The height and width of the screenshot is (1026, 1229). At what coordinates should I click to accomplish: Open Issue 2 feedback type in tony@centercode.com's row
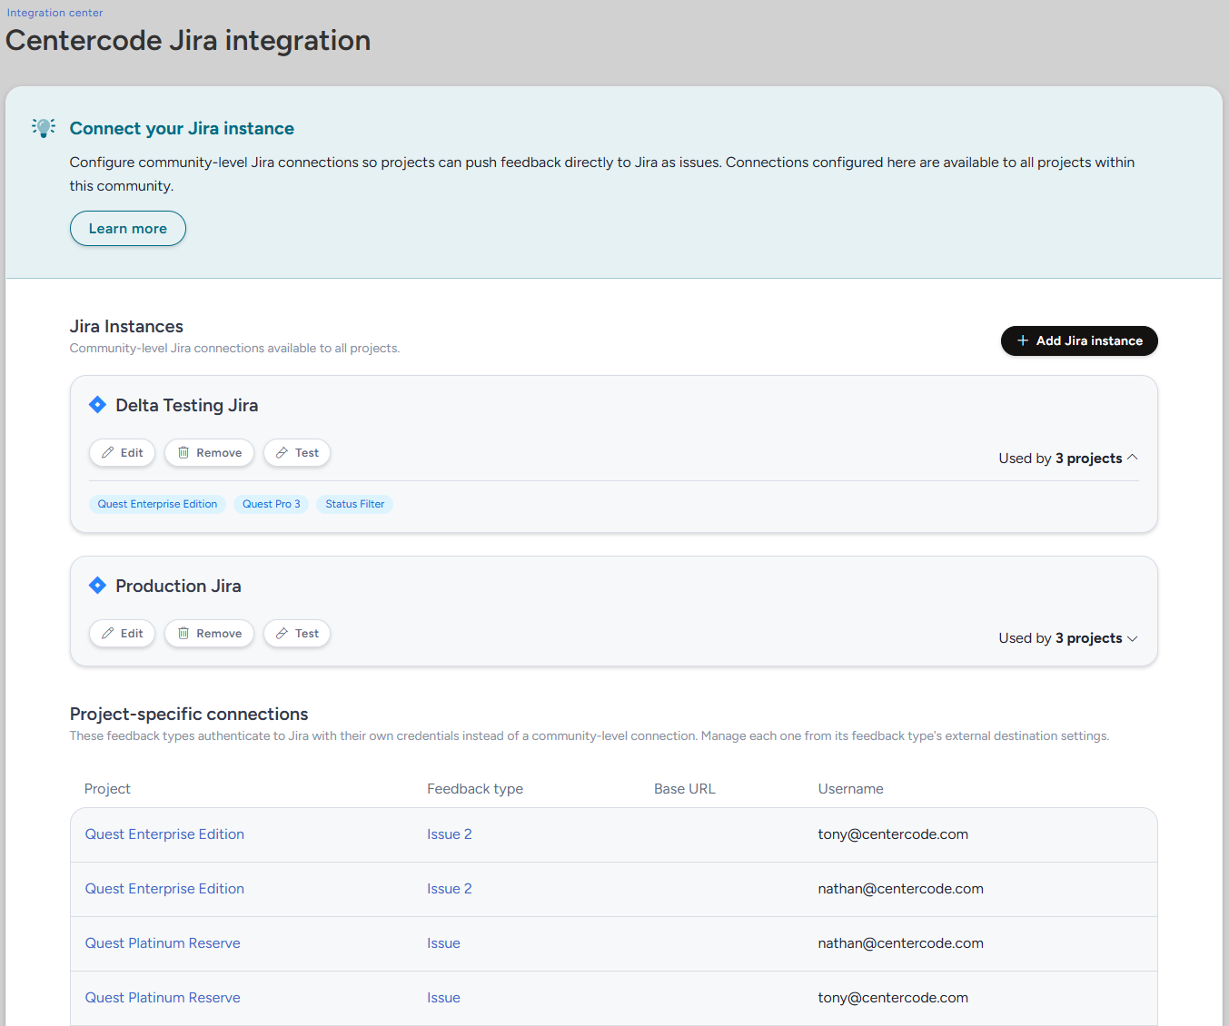click(450, 834)
